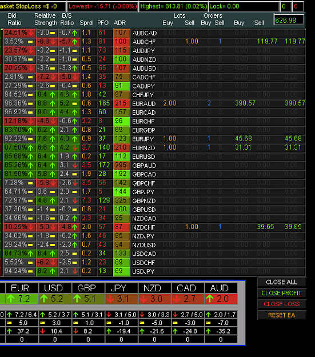This screenshot has width=315, height=357.
Task: Click the CHFJPY relative strength 8.4
Action: [46, 94]
